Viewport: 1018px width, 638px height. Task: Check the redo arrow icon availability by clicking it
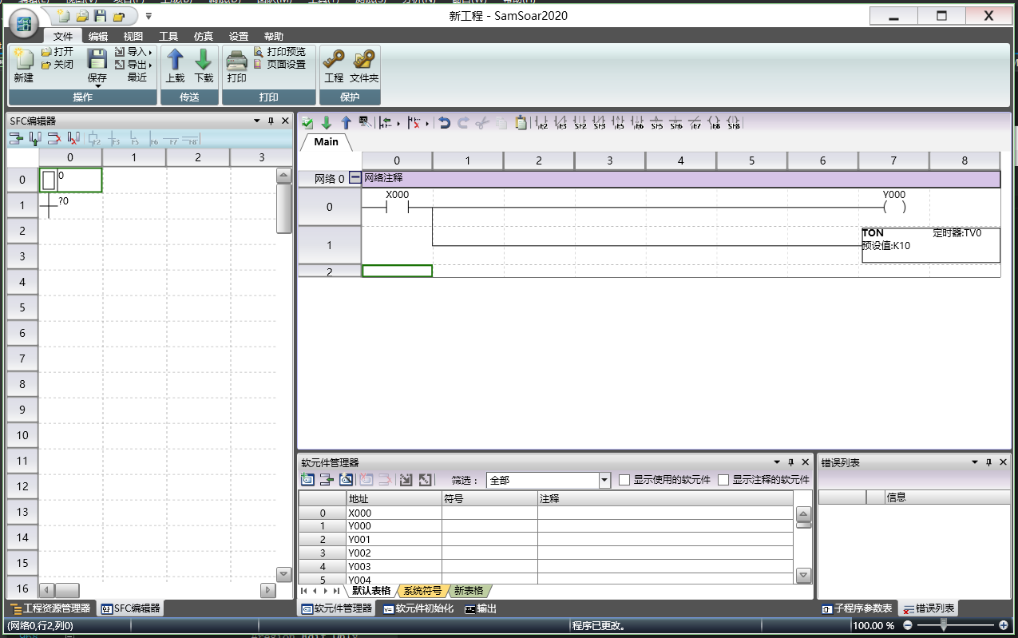[x=463, y=123]
